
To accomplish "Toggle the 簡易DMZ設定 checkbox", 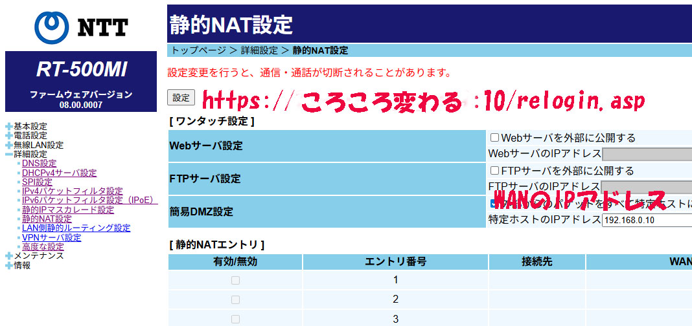I will click(494, 203).
